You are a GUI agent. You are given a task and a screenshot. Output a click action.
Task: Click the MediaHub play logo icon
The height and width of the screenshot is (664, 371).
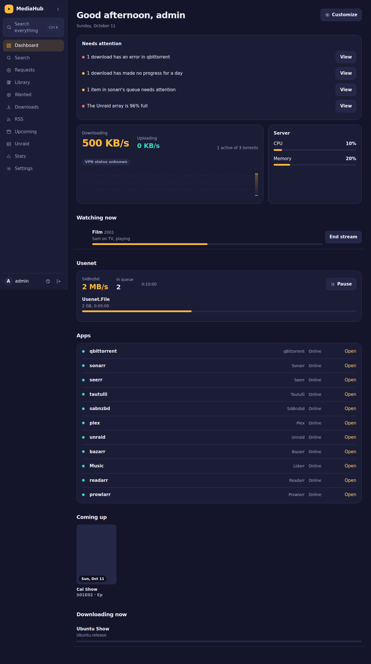[x=9, y=9]
